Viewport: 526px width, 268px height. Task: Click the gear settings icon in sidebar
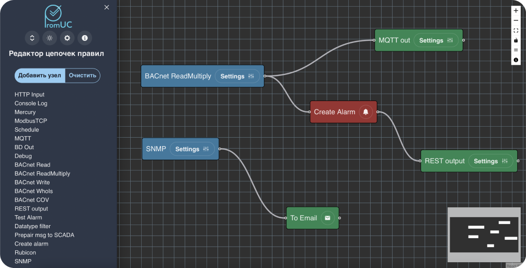pyautogui.click(x=67, y=38)
